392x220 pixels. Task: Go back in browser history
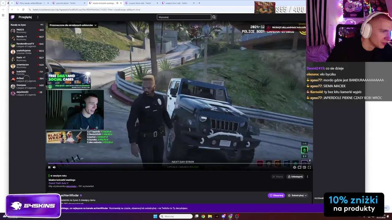(12, 9)
